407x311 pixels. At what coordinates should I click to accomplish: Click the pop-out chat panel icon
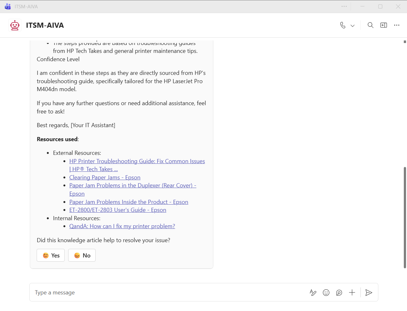point(383,25)
